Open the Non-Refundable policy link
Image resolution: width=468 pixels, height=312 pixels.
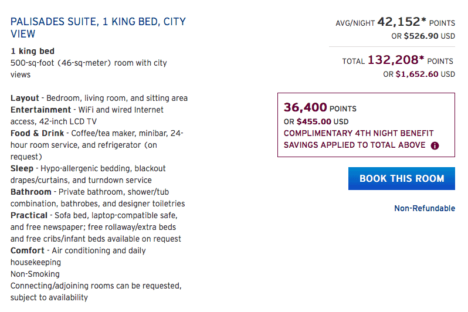coord(425,208)
